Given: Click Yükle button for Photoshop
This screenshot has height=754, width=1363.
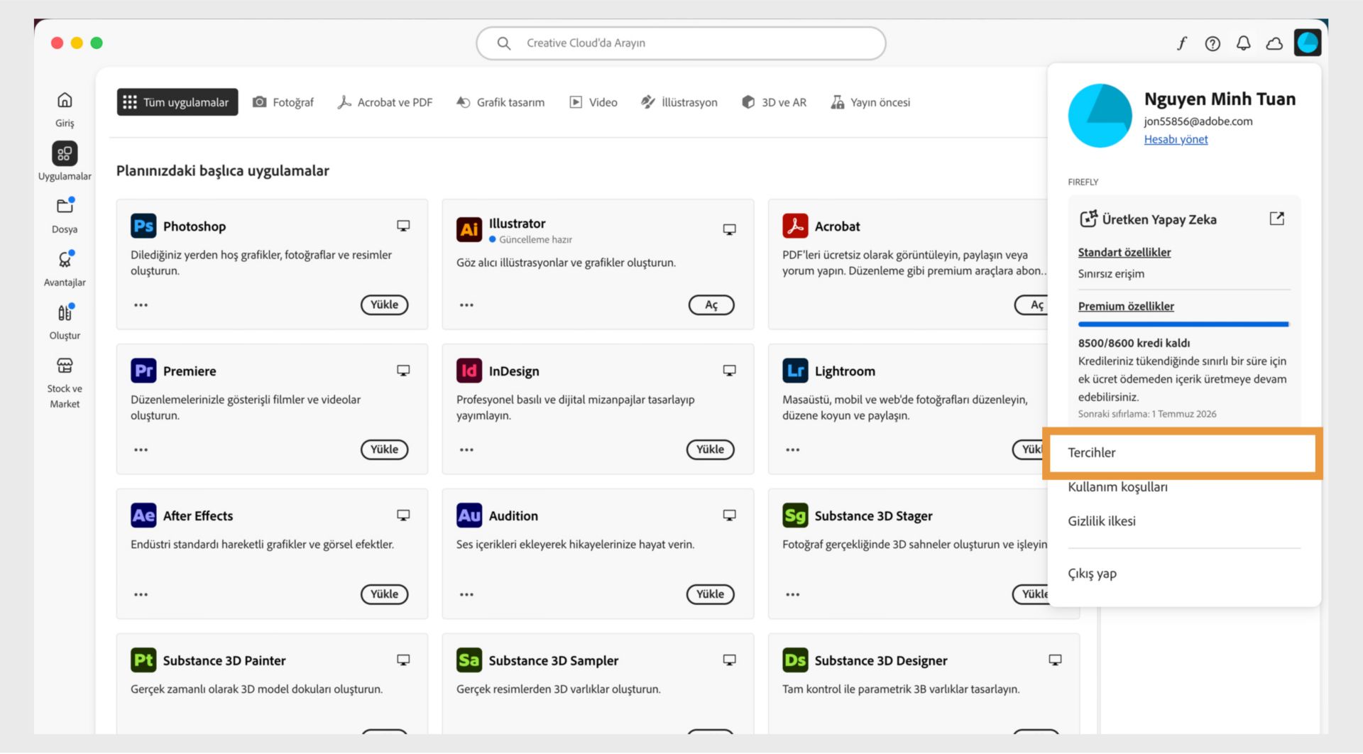Looking at the screenshot, I should coord(384,305).
